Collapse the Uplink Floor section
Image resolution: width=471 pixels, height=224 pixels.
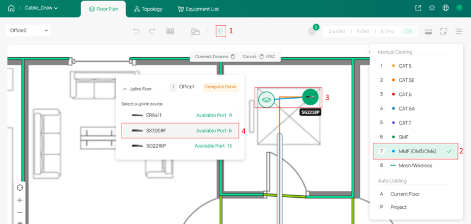pos(125,88)
